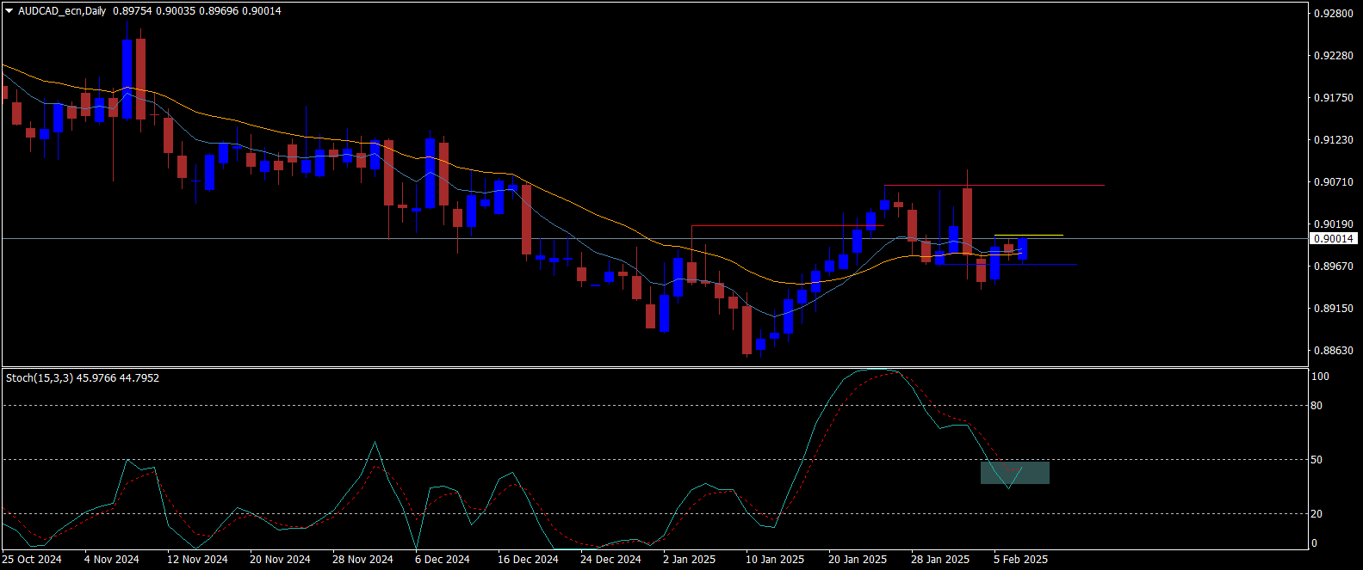1363x570 pixels.
Task: Click the 2 Jan 2025 date label
Action: (690, 560)
